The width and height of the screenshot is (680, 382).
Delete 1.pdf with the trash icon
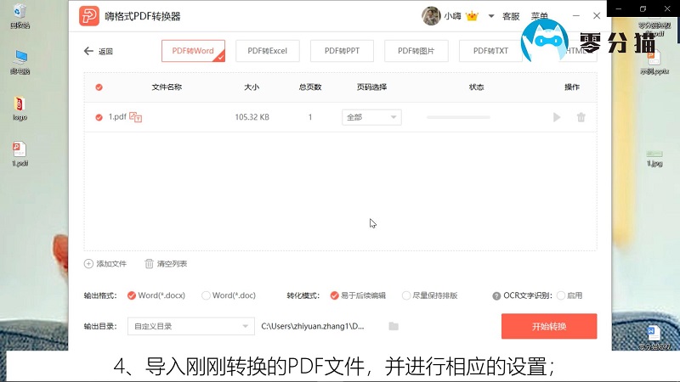581,117
